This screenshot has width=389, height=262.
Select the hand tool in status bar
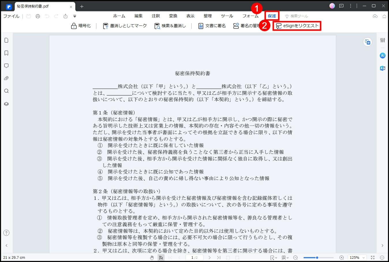click(x=152, y=257)
